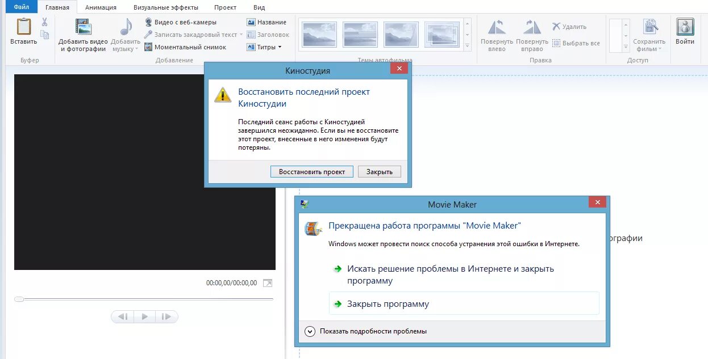Image resolution: width=708 pixels, height=359 pixels.
Task: Expand Показать подробности проблемы
Action: pos(366,331)
